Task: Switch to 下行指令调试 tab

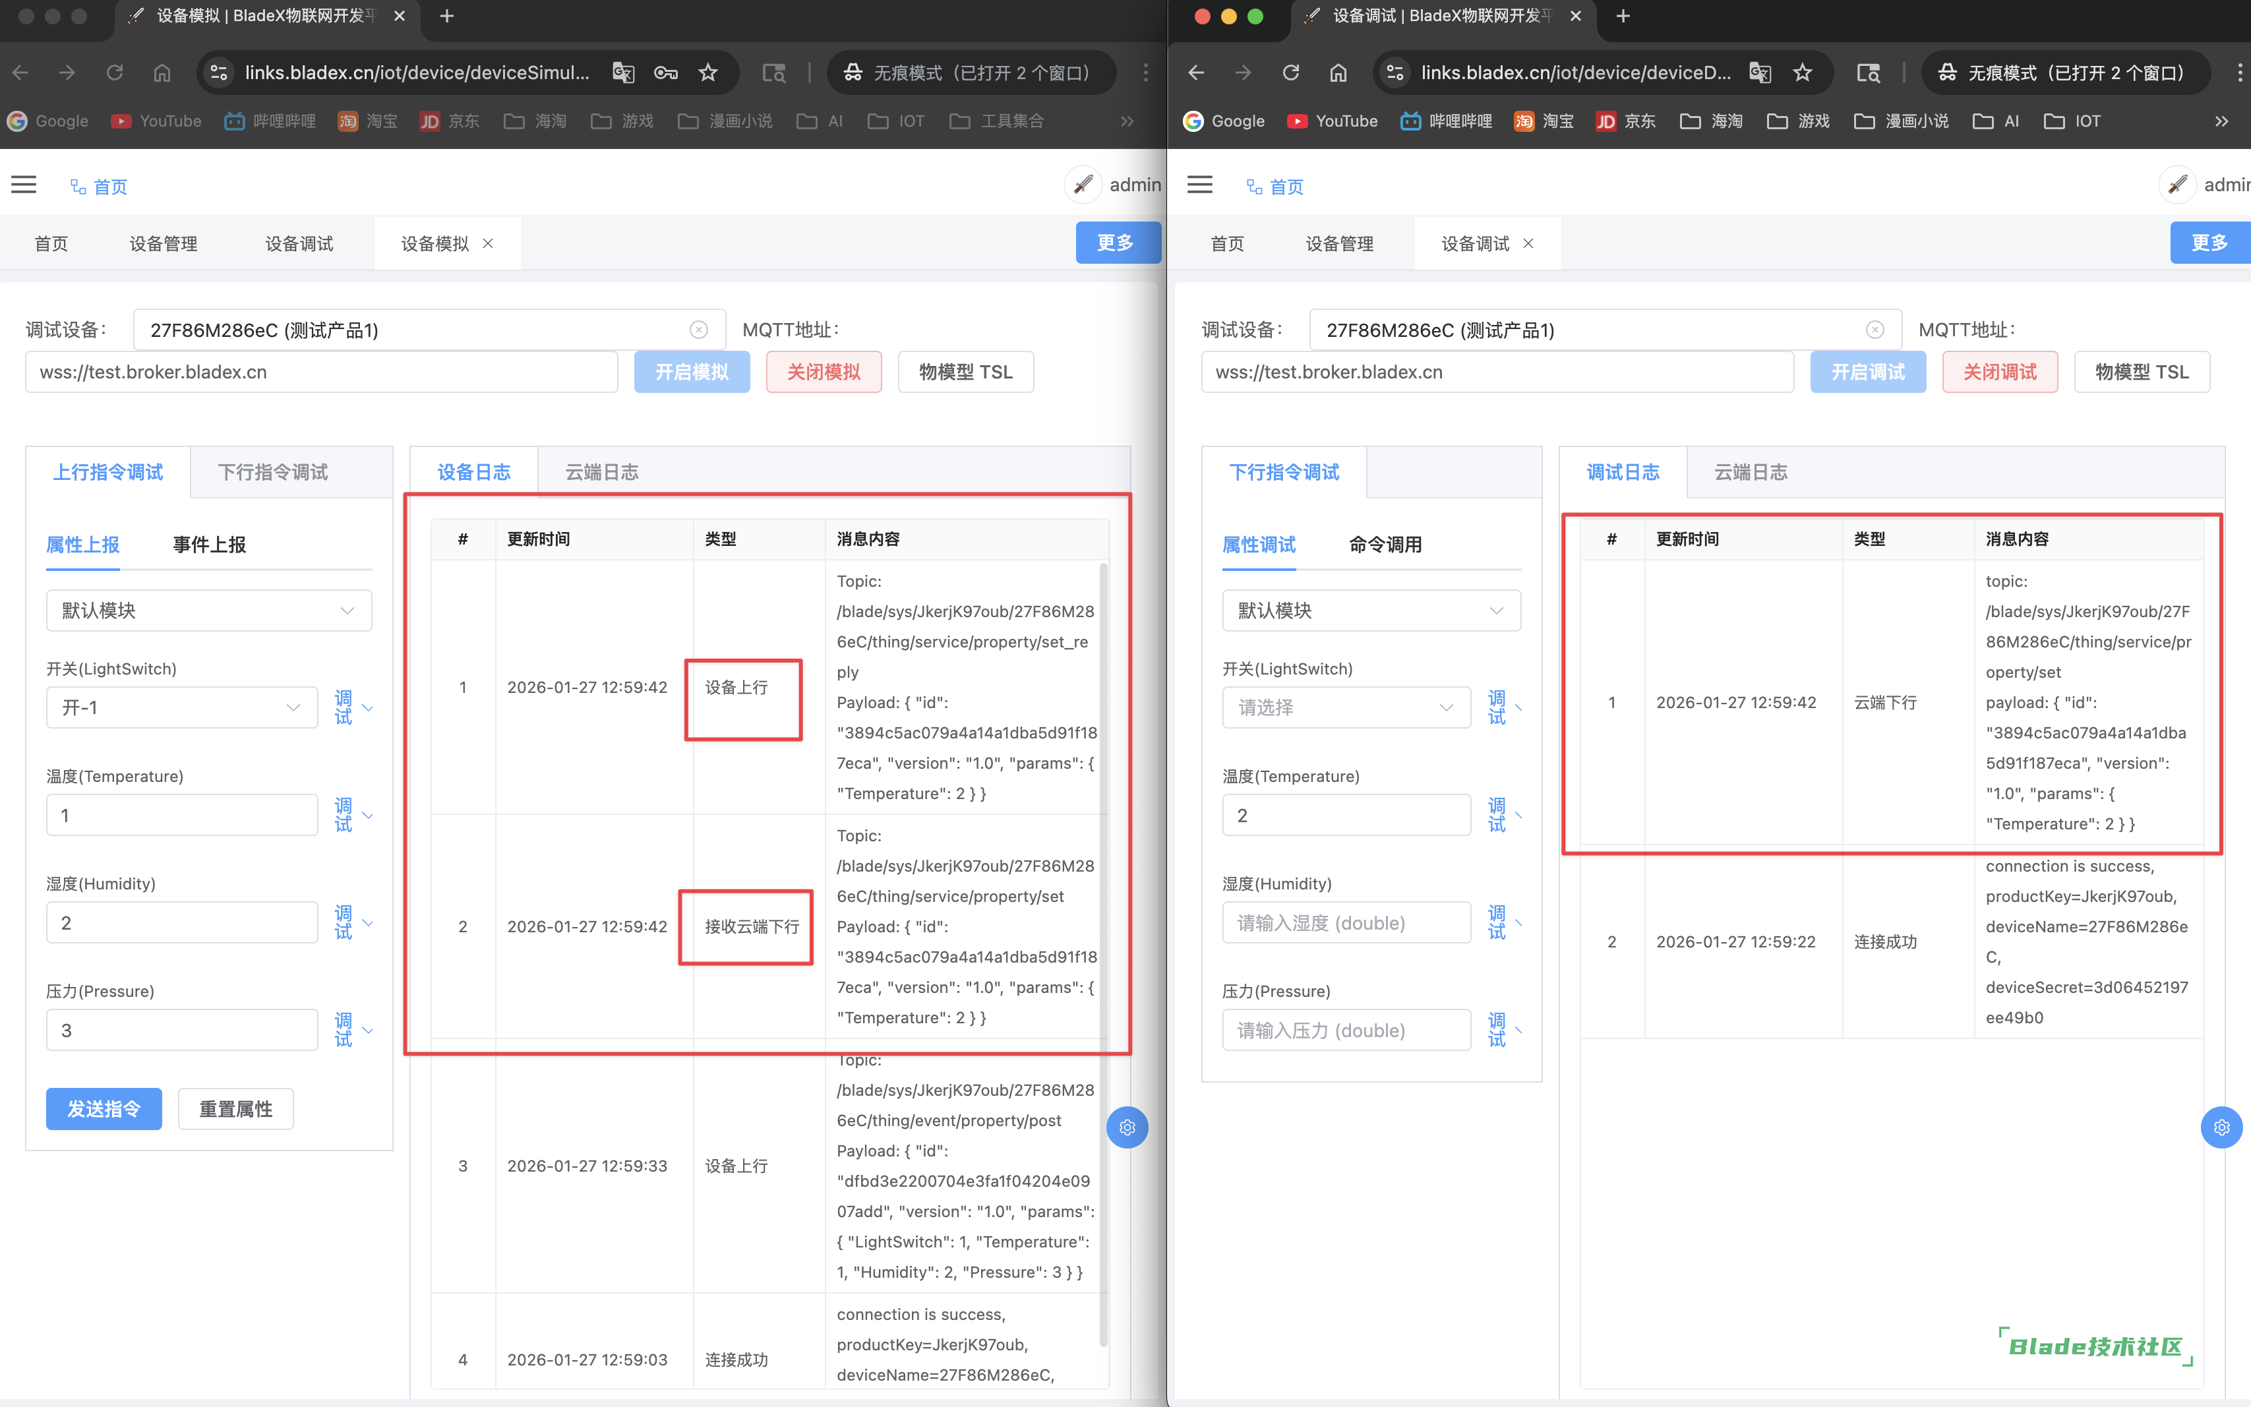Action: coord(273,473)
